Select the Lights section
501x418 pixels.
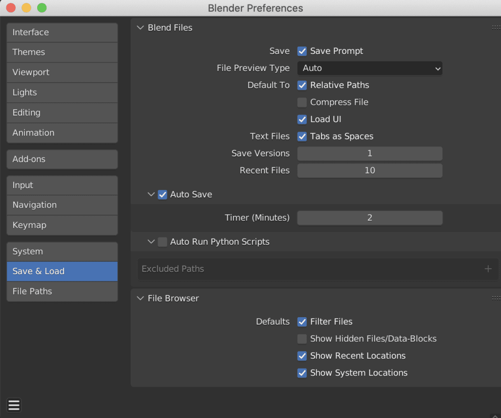click(x=62, y=93)
